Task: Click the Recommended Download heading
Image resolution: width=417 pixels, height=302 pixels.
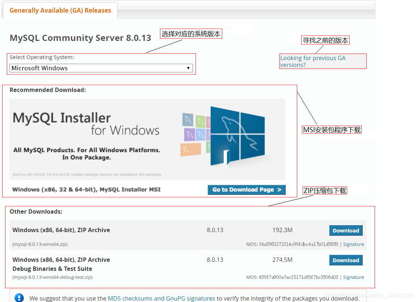Action: (48, 90)
